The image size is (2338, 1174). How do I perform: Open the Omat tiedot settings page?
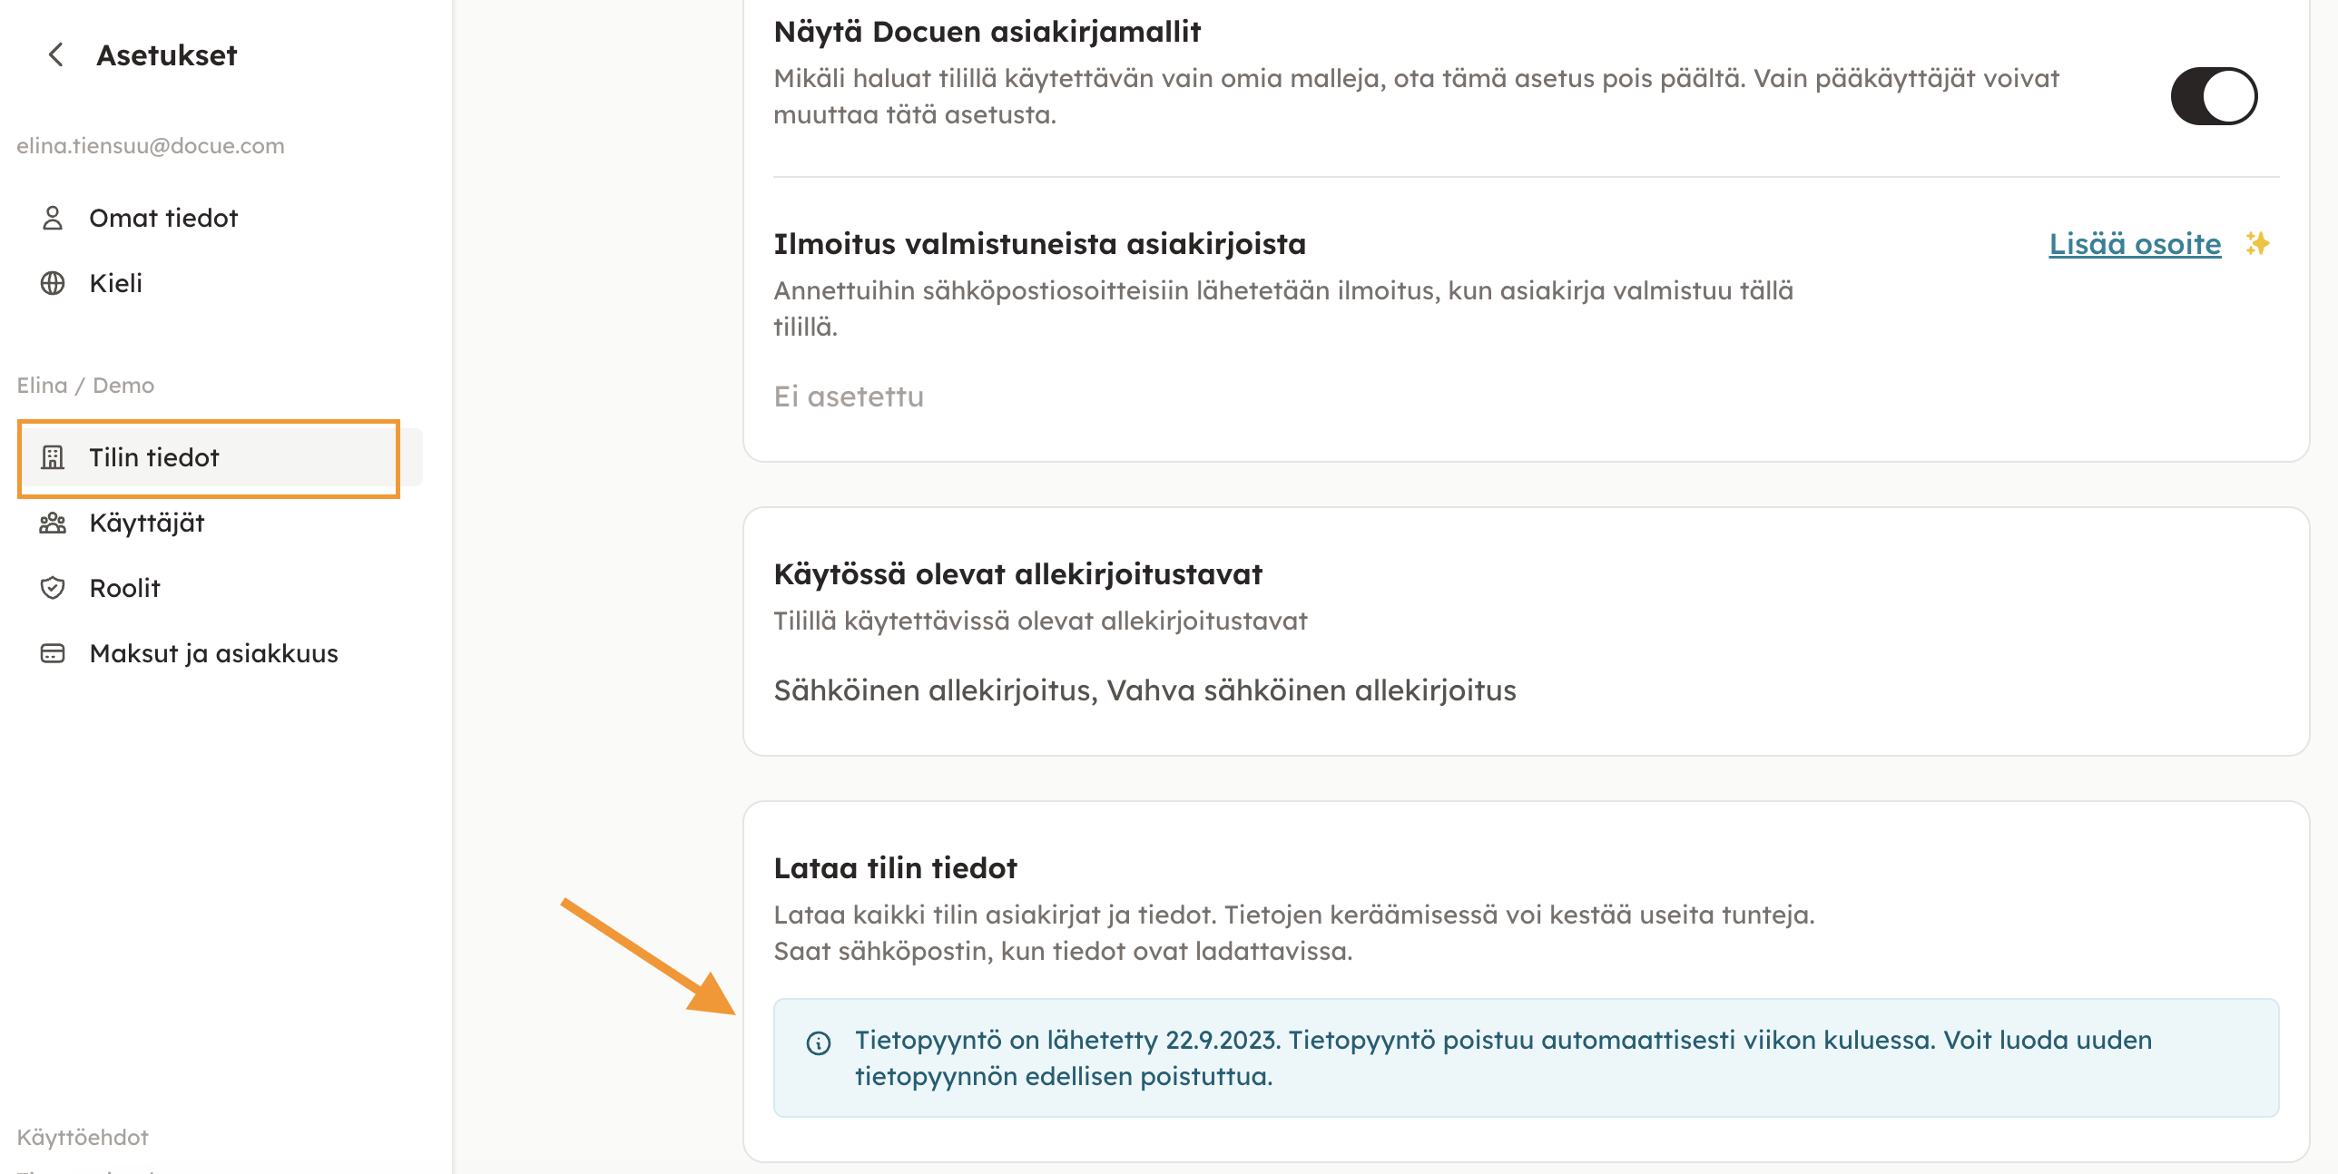click(x=163, y=218)
